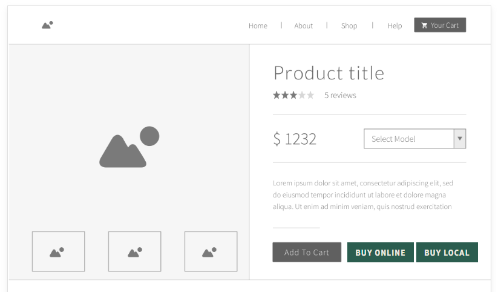Click the third filled rating star

[x=293, y=95]
